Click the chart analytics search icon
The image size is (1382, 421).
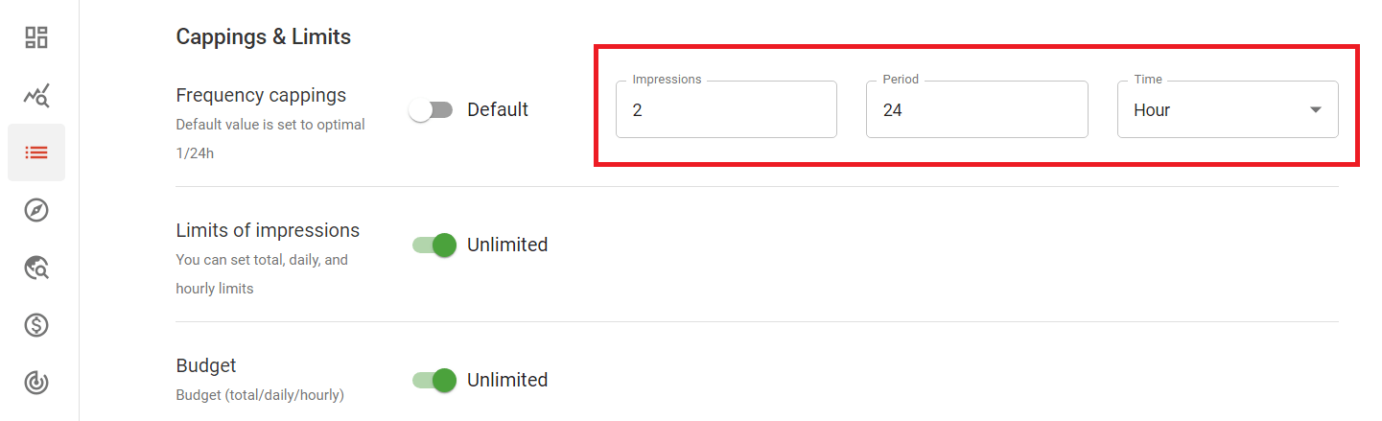pyautogui.click(x=36, y=95)
